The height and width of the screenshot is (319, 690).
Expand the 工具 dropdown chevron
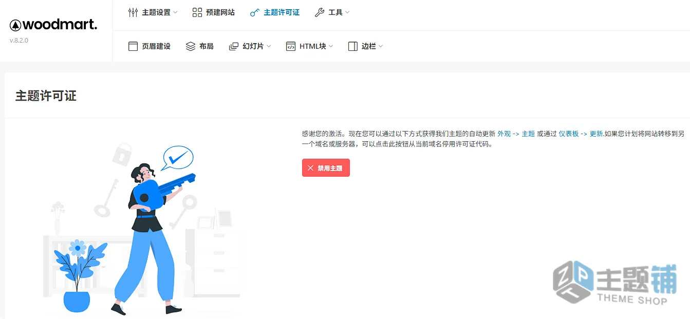347,12
